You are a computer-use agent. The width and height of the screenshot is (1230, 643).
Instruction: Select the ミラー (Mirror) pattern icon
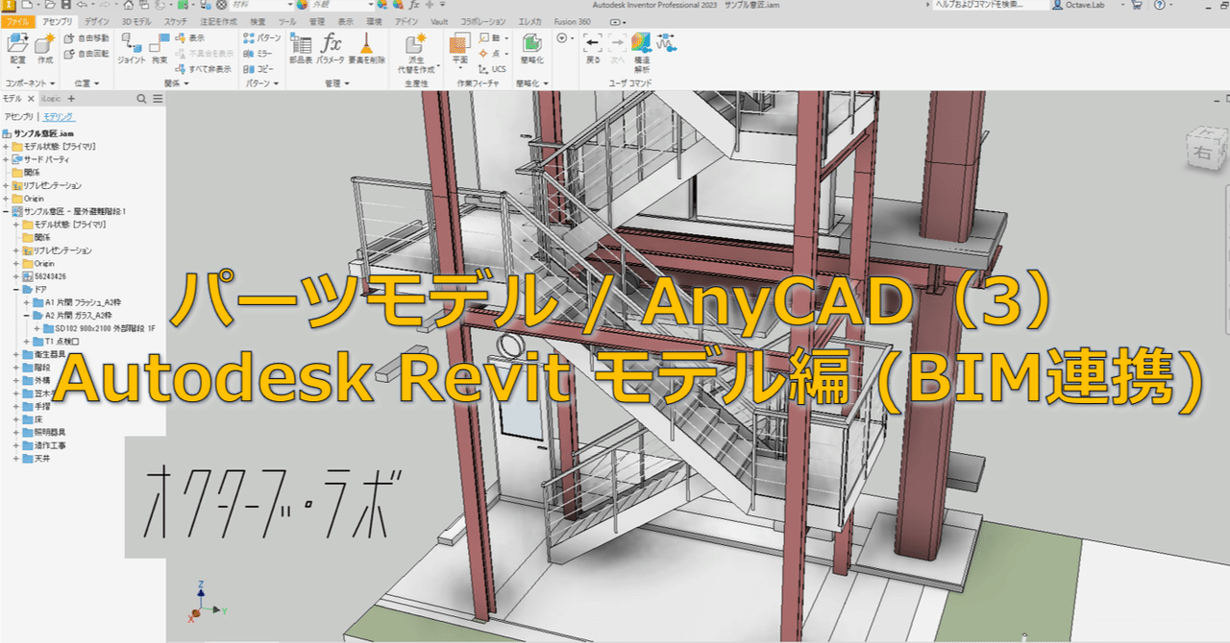(x=251, y=56)
